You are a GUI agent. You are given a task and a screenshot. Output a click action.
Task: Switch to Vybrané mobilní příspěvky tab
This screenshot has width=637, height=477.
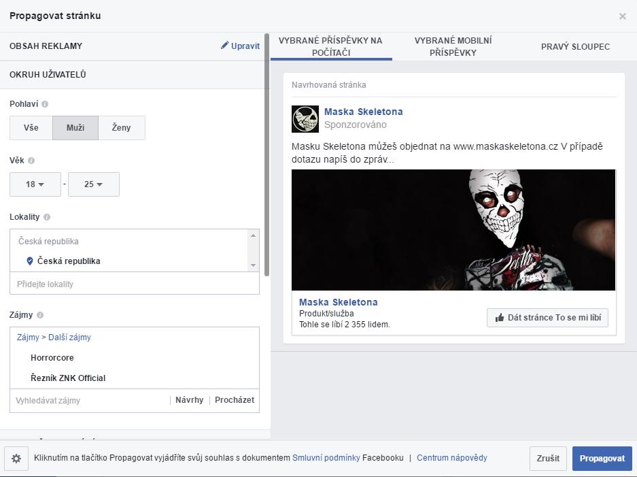(x=453, y=46)
